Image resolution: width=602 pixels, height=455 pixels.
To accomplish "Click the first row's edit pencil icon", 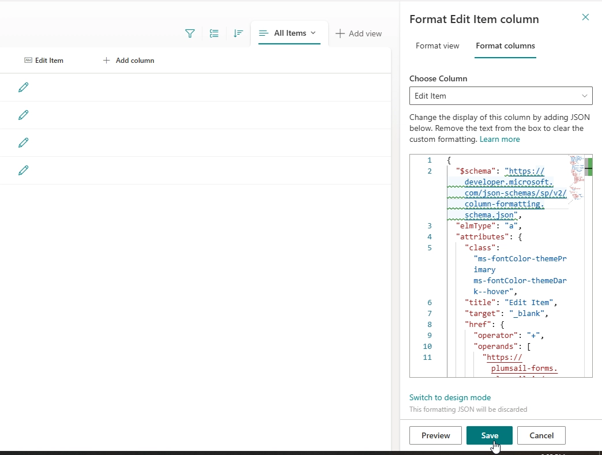I will pos(24,87).
